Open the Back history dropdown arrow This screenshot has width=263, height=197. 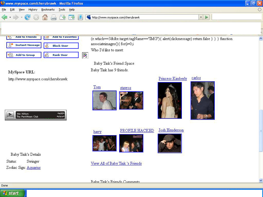pos(10,17)
